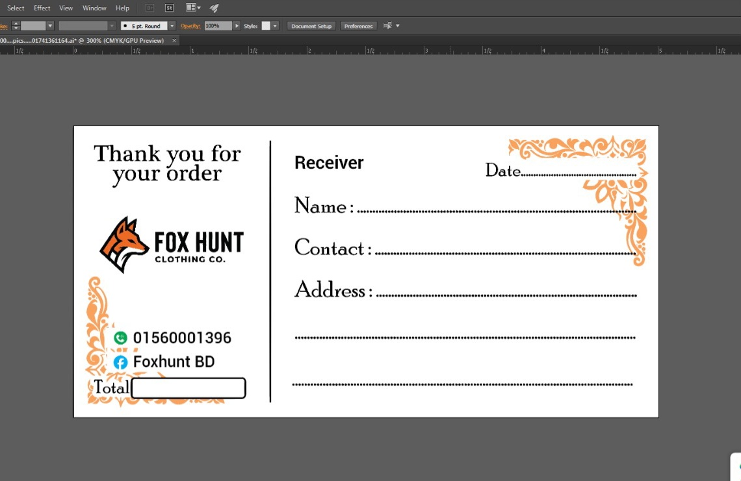Click the 'Address :' label

coord(333,290)
